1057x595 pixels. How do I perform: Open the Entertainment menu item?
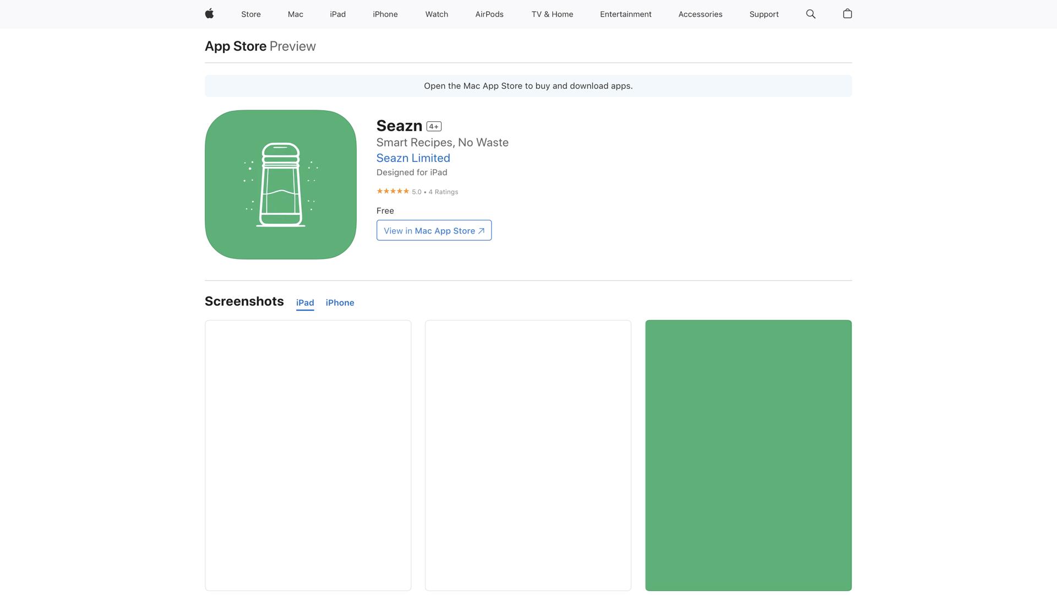[625, 14]
